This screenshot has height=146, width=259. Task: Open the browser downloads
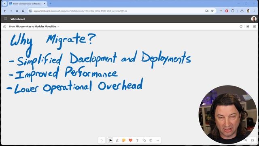coord(242,11)
